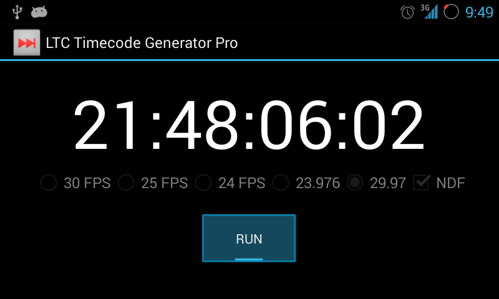Tap the USB connection status icon
The width and height of the screenshot is (499, 299).
(17, 12)
